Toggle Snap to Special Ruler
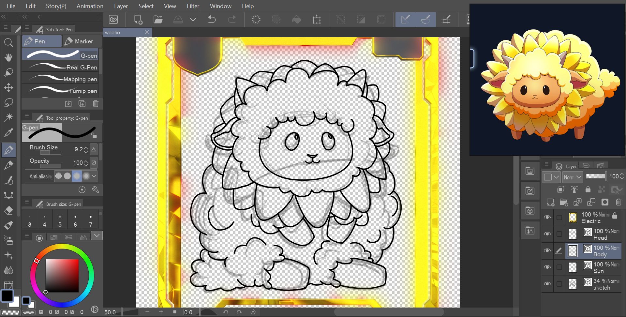 click(425, 20)
